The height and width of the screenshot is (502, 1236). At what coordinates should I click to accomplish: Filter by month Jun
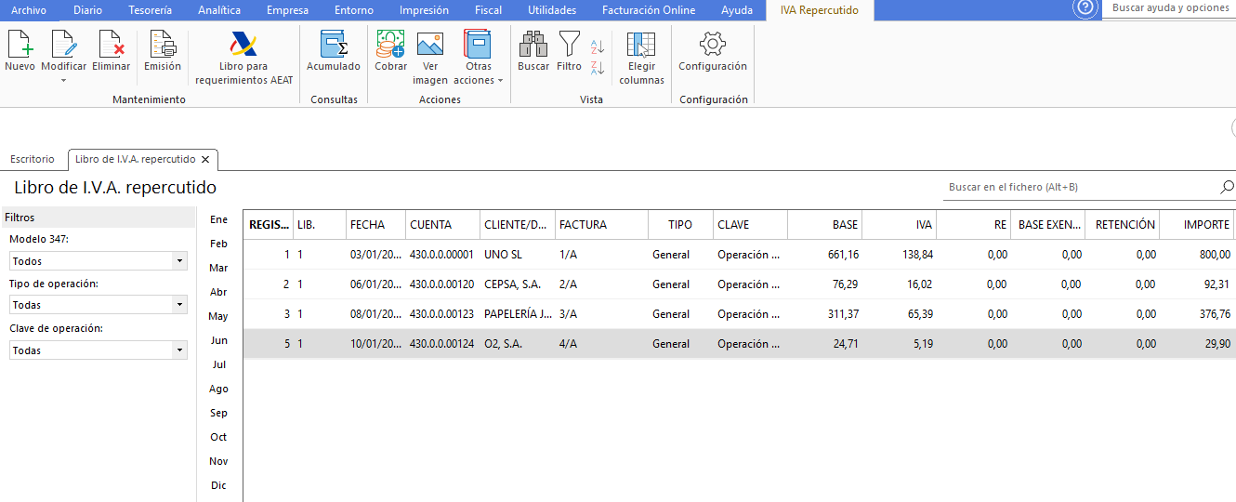click(218, 340)
